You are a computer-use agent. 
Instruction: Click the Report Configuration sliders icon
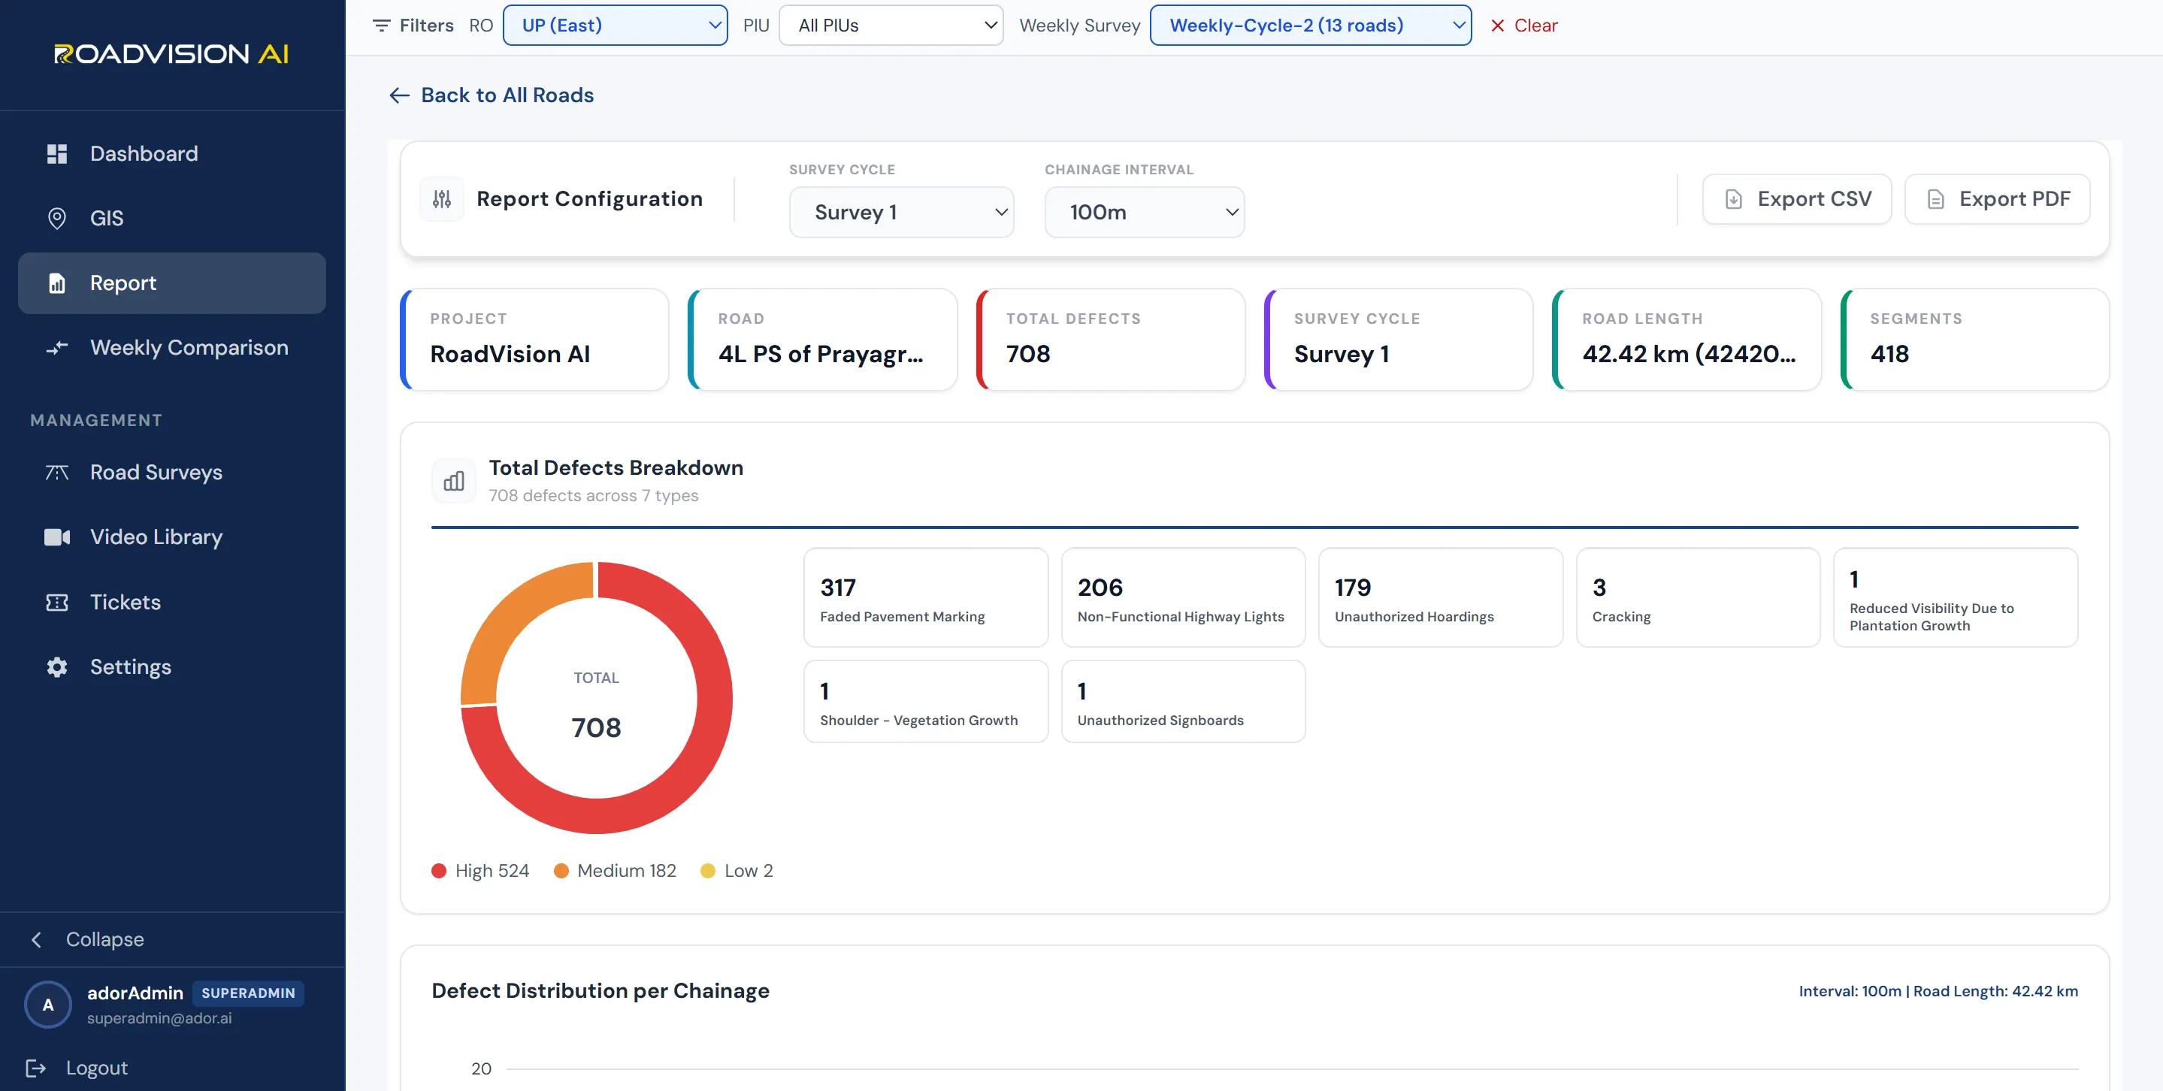442,199
